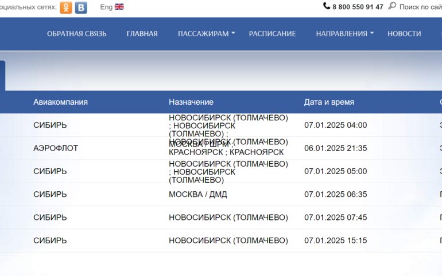Expand НАПРАВЛЕНИЯ dropdown arrow

[x=372, y=33]
